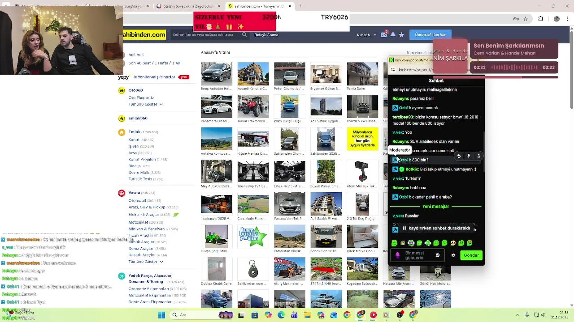Open Acil Acil link in sidebar
The image size is (574, 322).
[136, 55]
